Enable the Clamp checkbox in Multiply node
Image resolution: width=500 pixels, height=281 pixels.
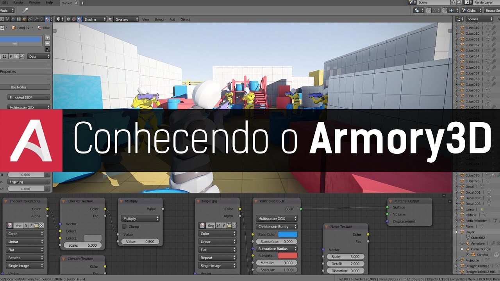point(124,226)
